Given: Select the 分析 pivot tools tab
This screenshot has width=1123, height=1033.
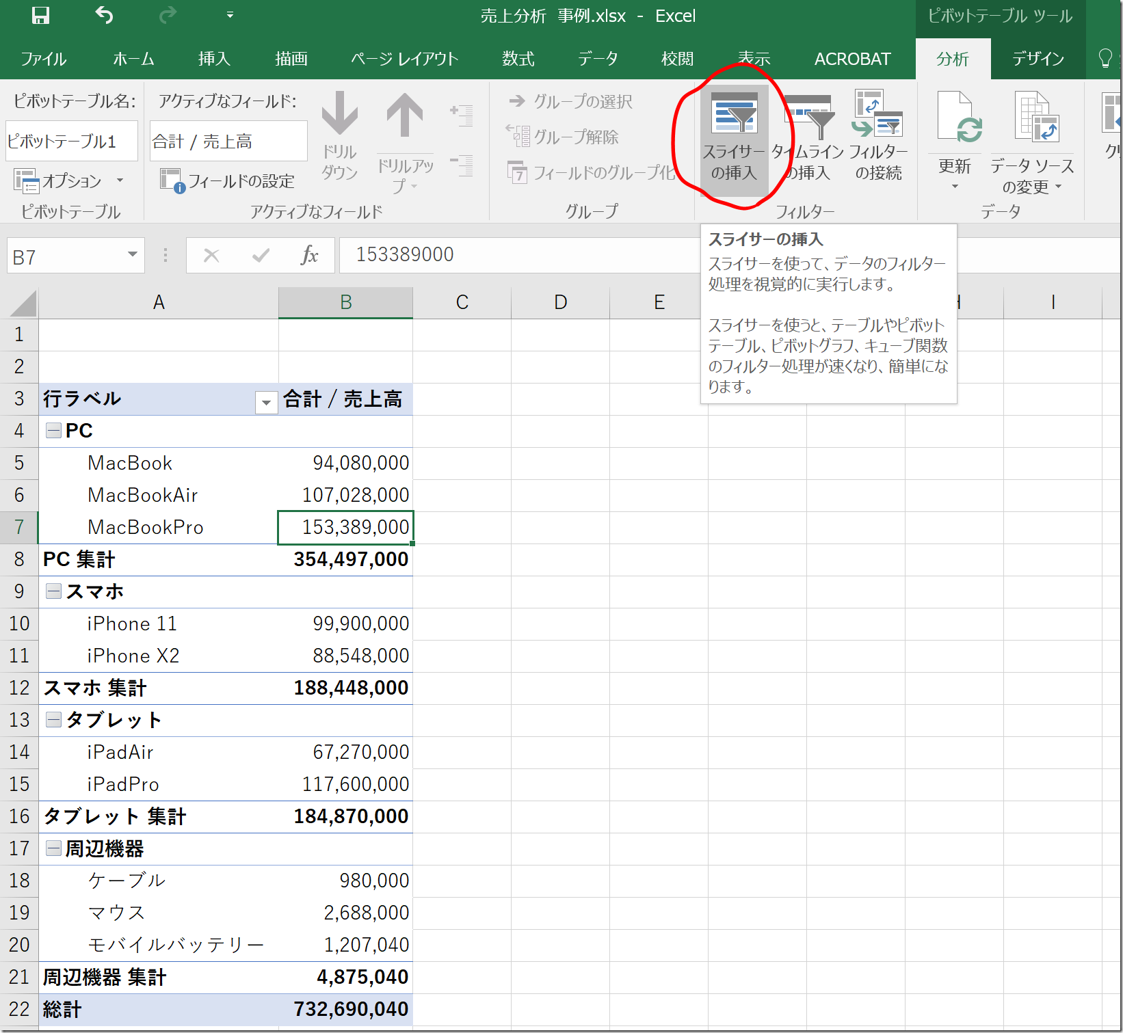Looking at the screenshot, I should [953, 59].
